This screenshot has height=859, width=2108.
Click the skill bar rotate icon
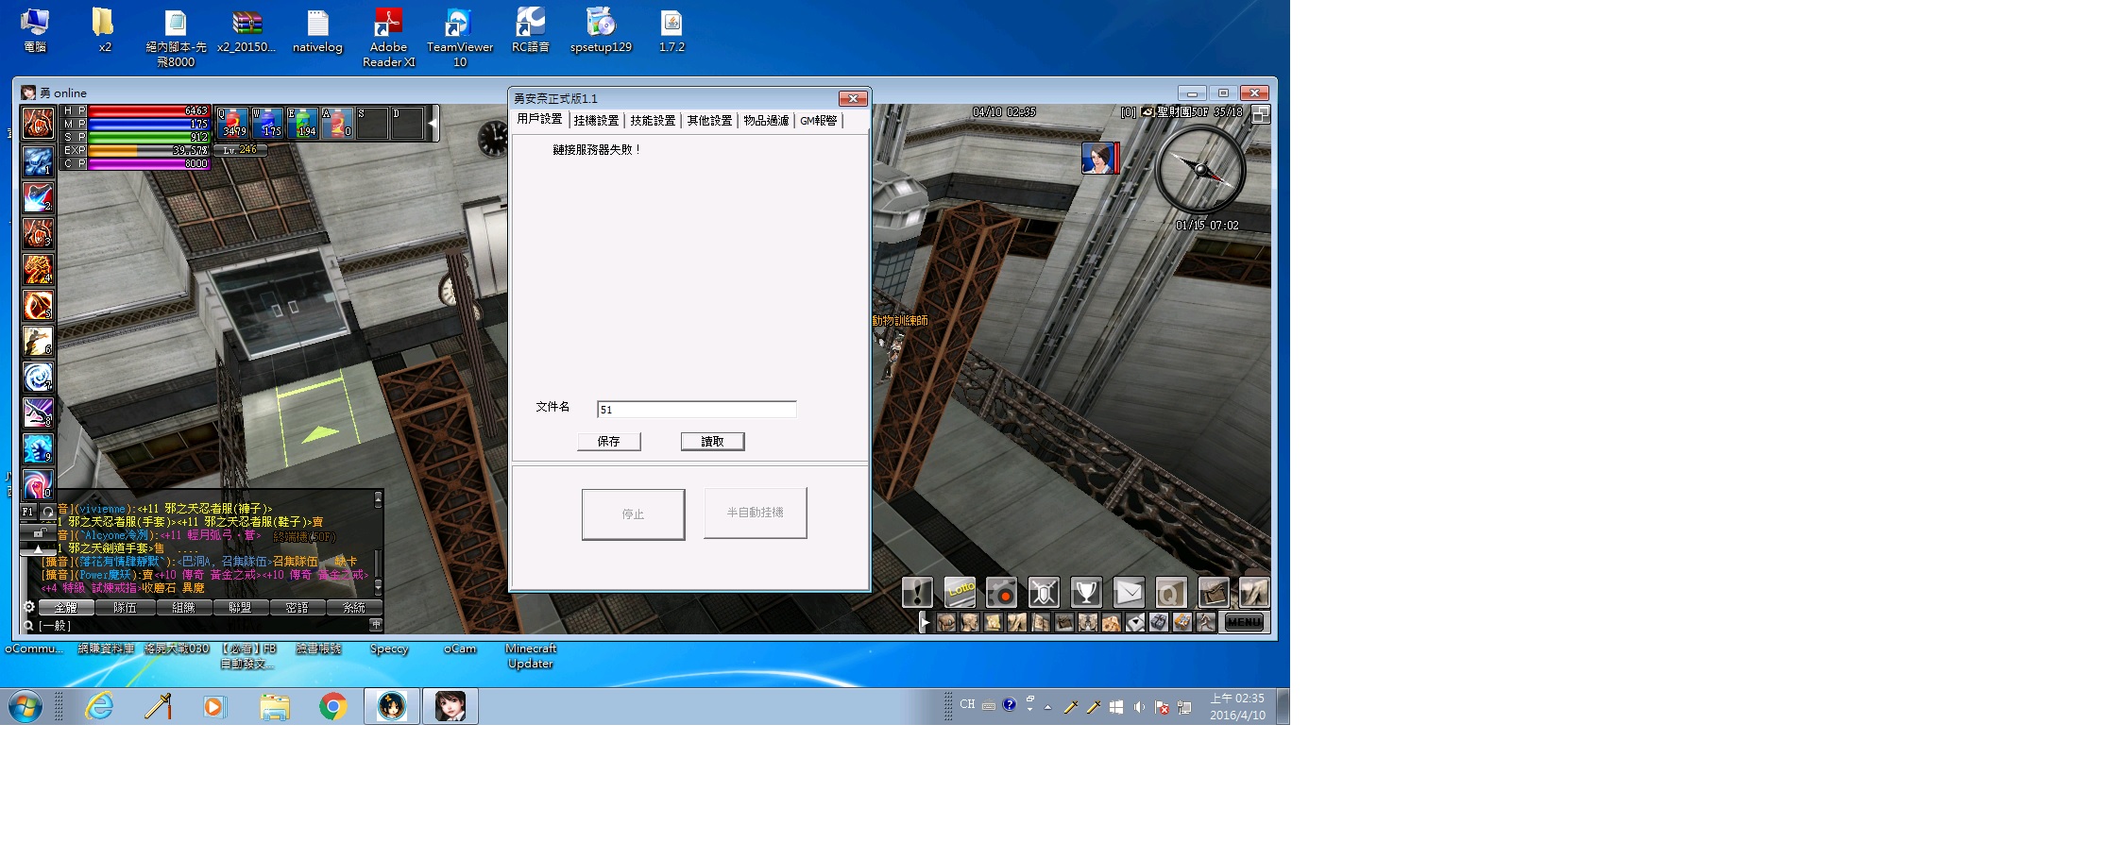point(47,512)
